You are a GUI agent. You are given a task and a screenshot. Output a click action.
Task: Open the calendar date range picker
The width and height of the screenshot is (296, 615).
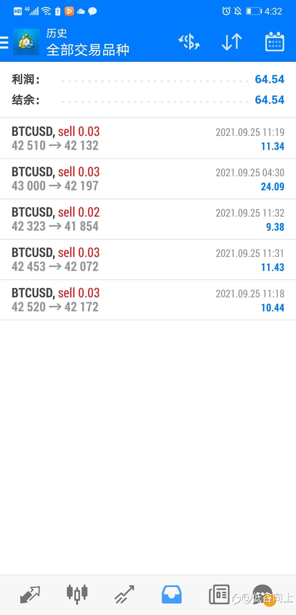pos(274,42)
